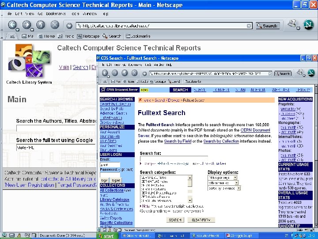Go forward in the Caltech Netscape window

[x=26, y=25]
